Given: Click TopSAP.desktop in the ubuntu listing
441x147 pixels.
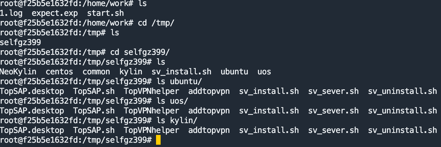Looking at the screenshot, I should 32,91.
